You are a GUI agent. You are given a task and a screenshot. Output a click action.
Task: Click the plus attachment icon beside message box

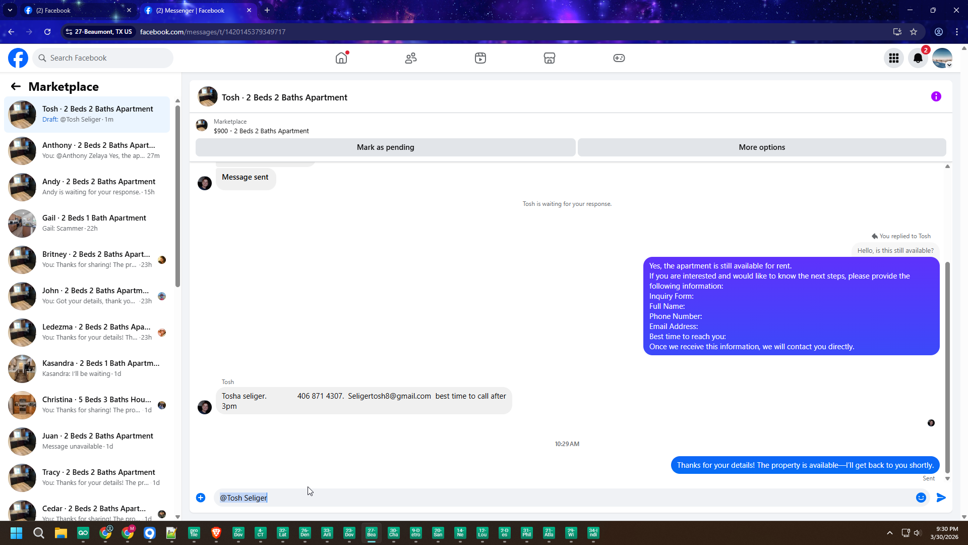click(201, 498)
